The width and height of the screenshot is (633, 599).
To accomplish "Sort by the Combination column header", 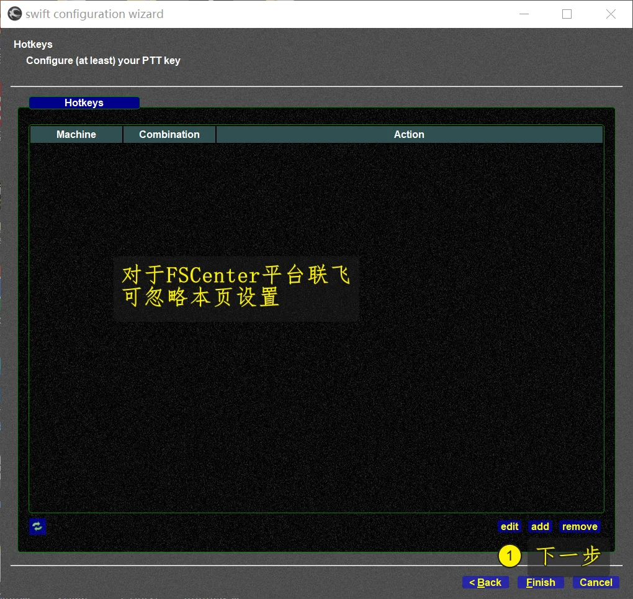I will [169, 135].
